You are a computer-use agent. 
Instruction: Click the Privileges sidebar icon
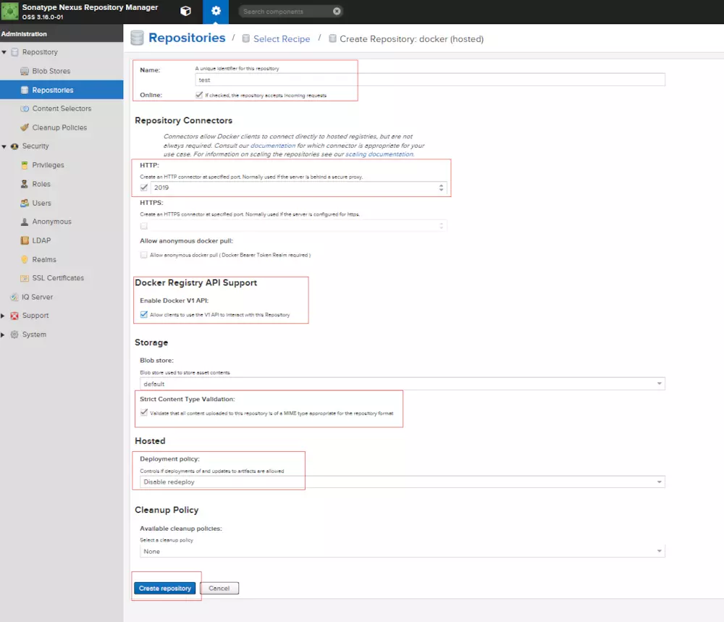click(25, 165)
